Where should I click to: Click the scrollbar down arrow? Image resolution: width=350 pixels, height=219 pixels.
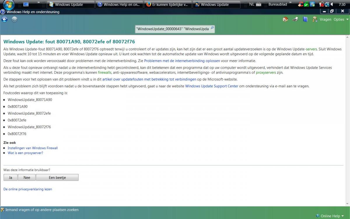click(x=347, y=204)
